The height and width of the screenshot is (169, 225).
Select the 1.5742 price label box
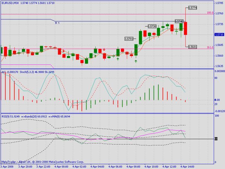(179, 21)
